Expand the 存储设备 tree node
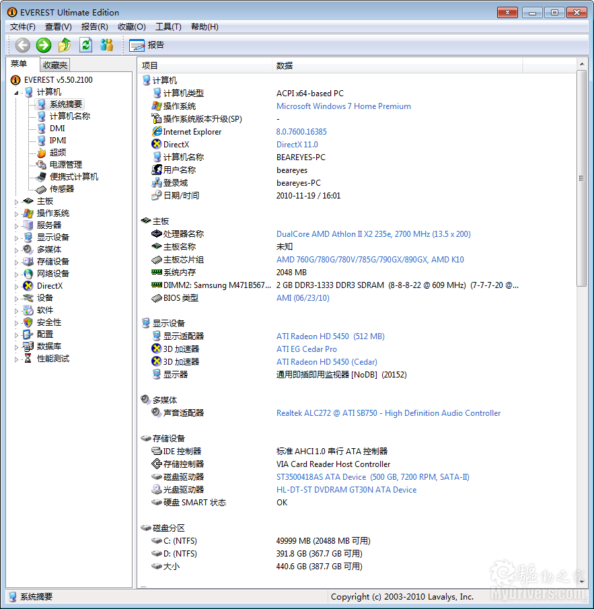The height and width of the screenshot is (609, 594). click(x=17, y=262)
